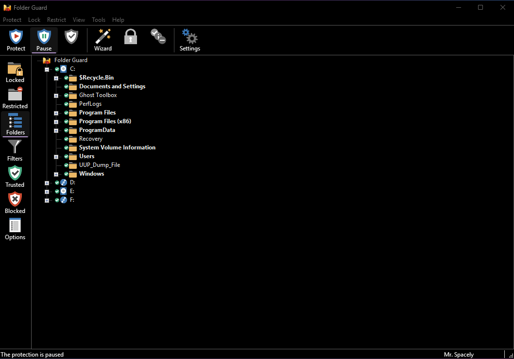Switch to the Restricted sidebar view
Image resolution: width=514 pixels, height=359 pixels.
tap(15, 98)
